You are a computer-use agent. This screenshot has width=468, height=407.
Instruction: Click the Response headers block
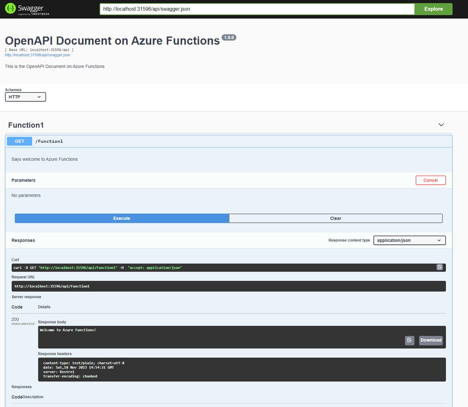click(x=242, y=370)
